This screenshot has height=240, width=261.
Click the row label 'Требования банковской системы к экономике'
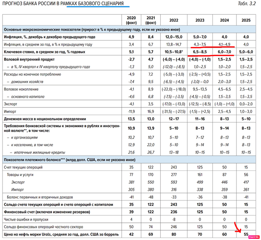[62, 128]
